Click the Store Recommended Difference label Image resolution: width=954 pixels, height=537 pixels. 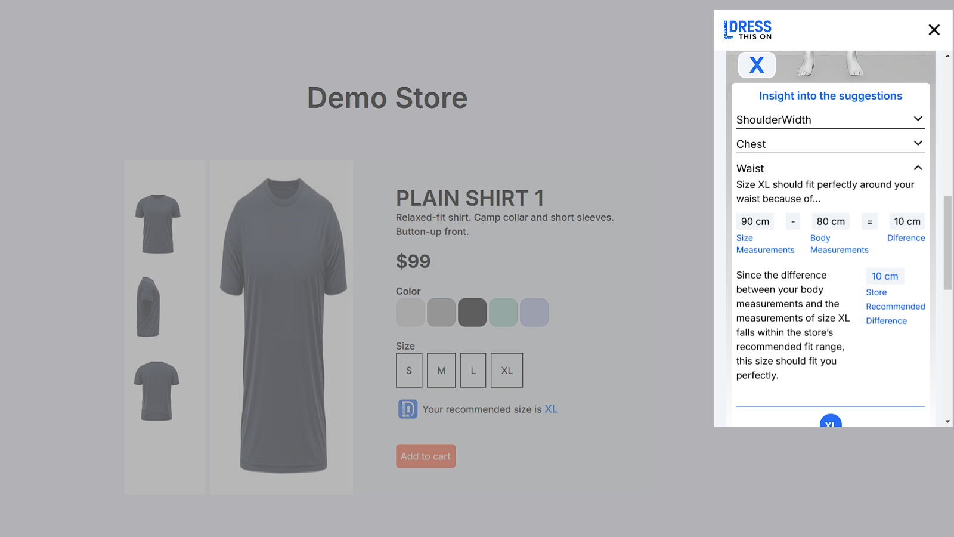pos(896,307)
